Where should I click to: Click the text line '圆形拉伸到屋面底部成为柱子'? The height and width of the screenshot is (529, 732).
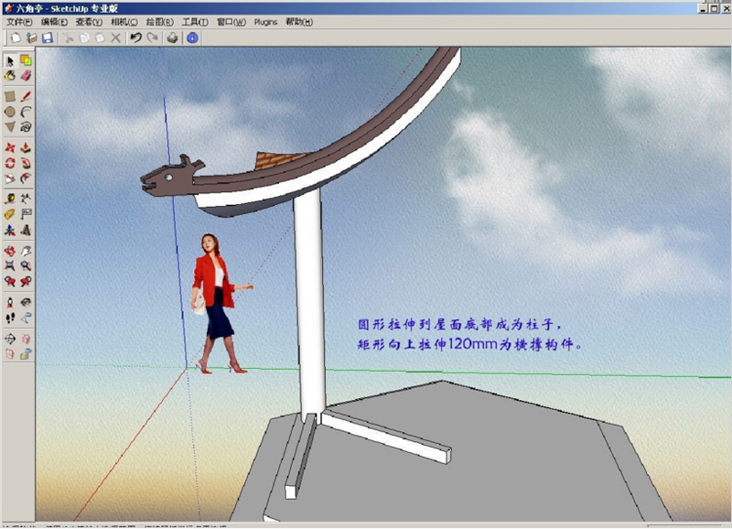(460, 324)
